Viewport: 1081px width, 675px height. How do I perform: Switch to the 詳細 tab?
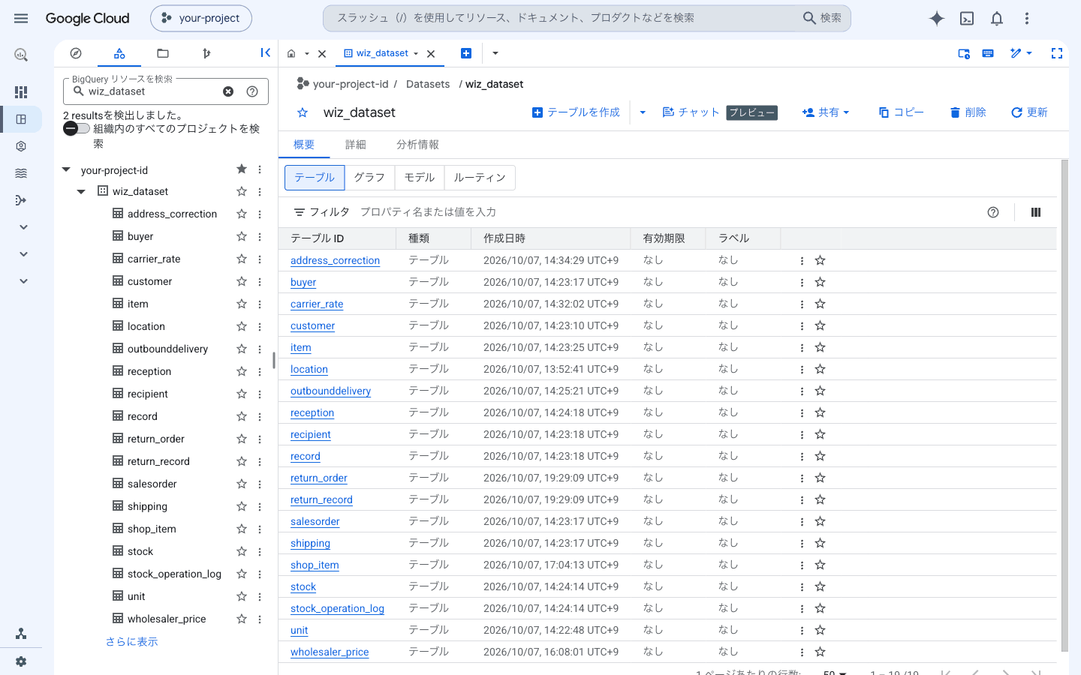click(x=355, y=145)
